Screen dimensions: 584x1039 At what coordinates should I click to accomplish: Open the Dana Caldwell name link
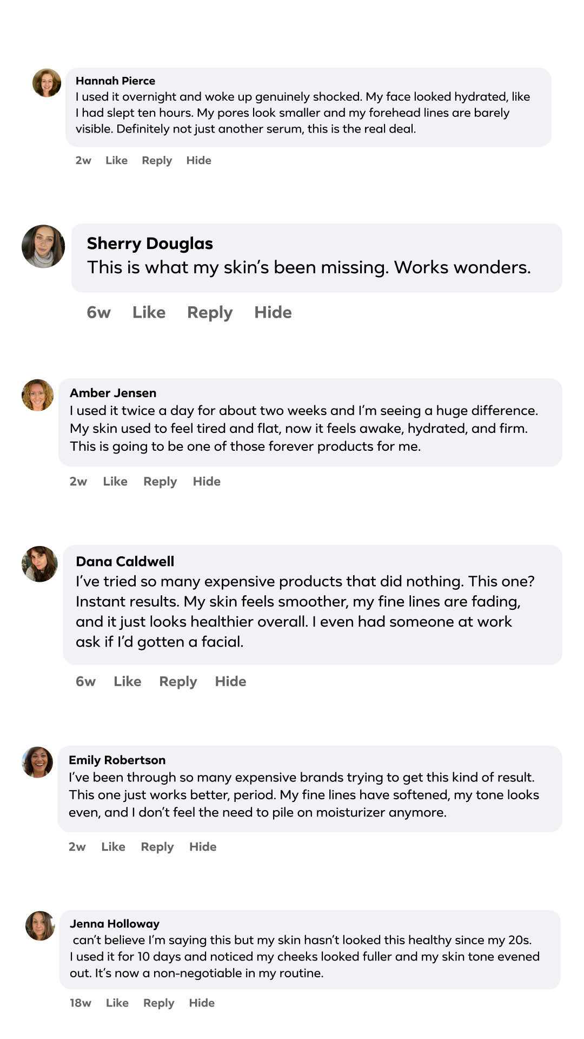[x=125, y=561]
